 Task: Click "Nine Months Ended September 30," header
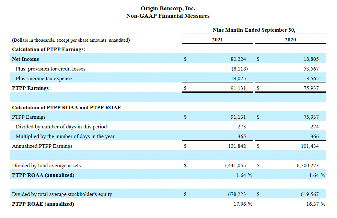click(x=254, y=30)
